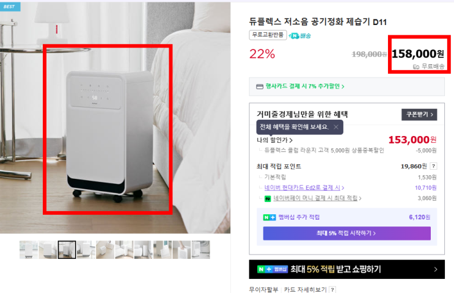
Task: Click the question mark beside 카드 자세히보기
Action: [x=332, y=289]
